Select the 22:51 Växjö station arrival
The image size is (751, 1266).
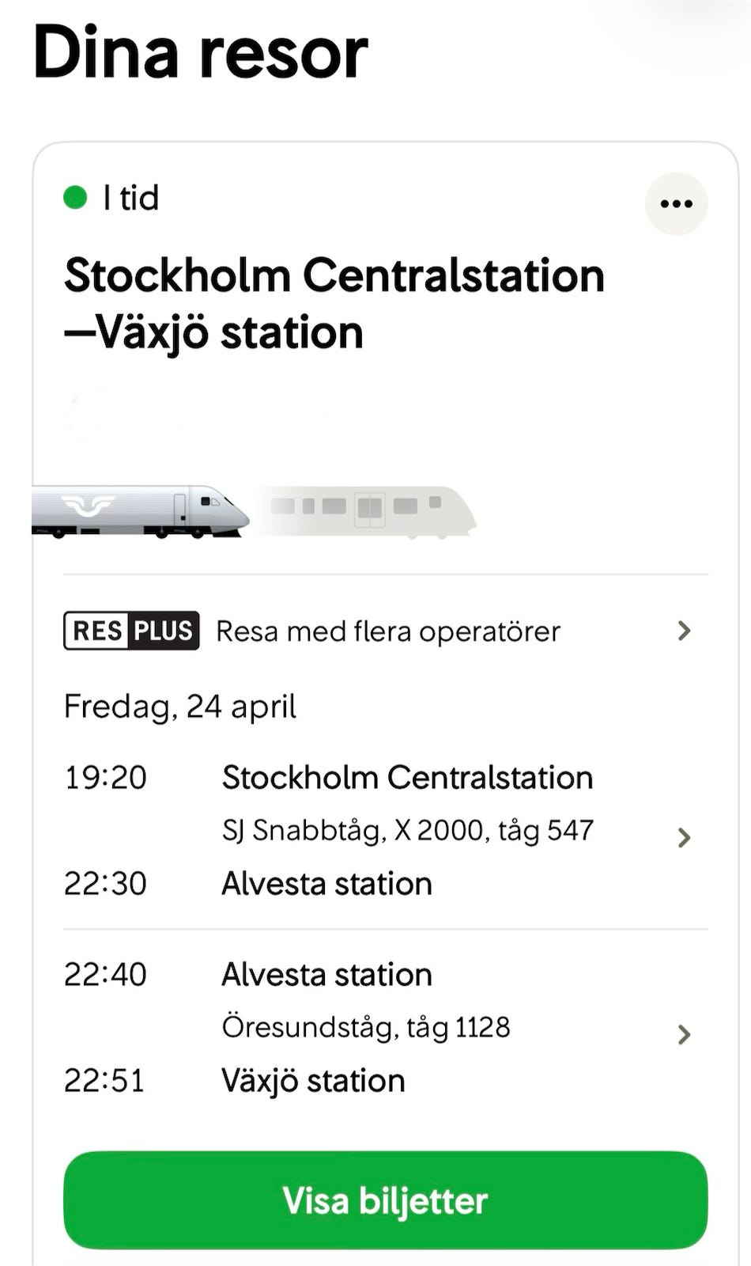pos(313,1081)
